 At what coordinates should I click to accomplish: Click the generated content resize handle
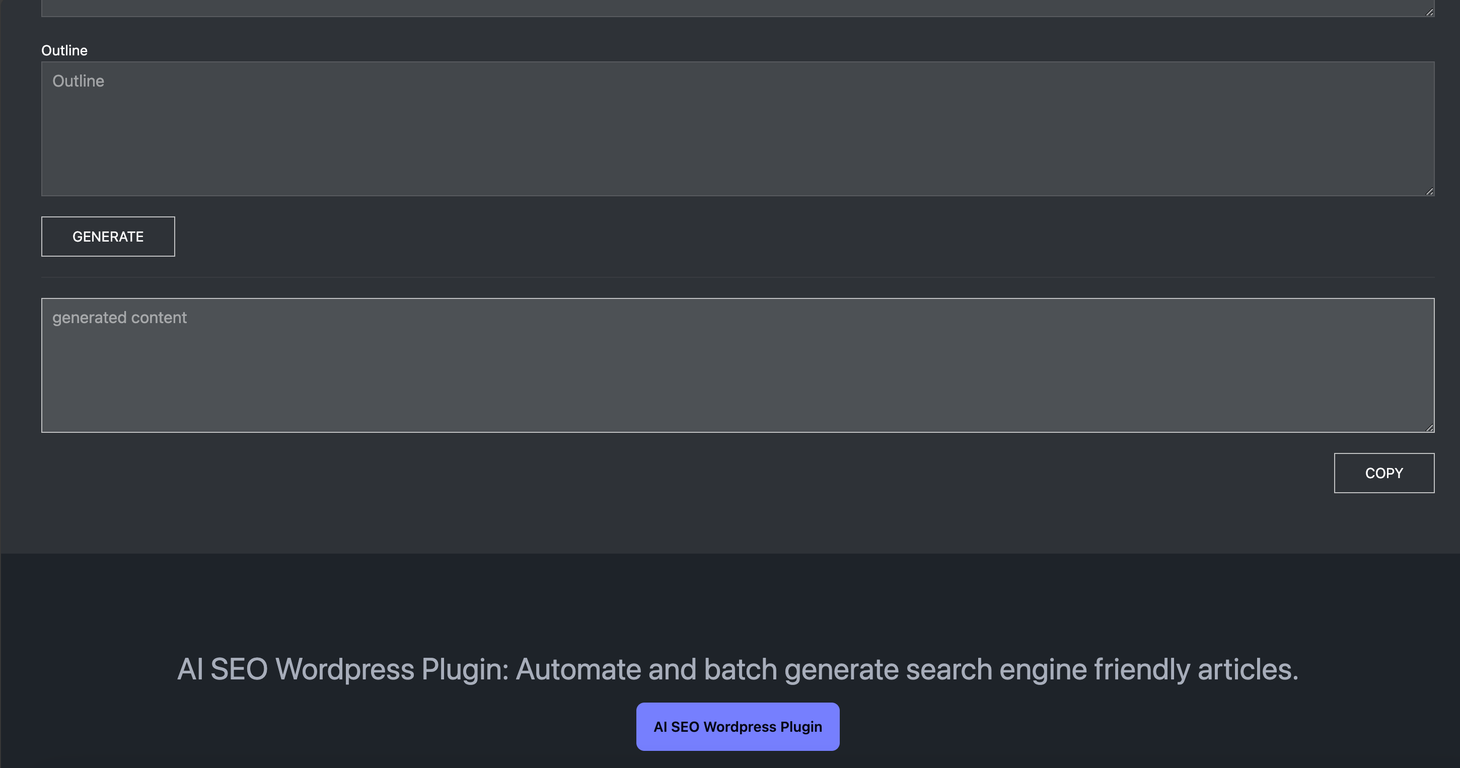point(1429,428)
